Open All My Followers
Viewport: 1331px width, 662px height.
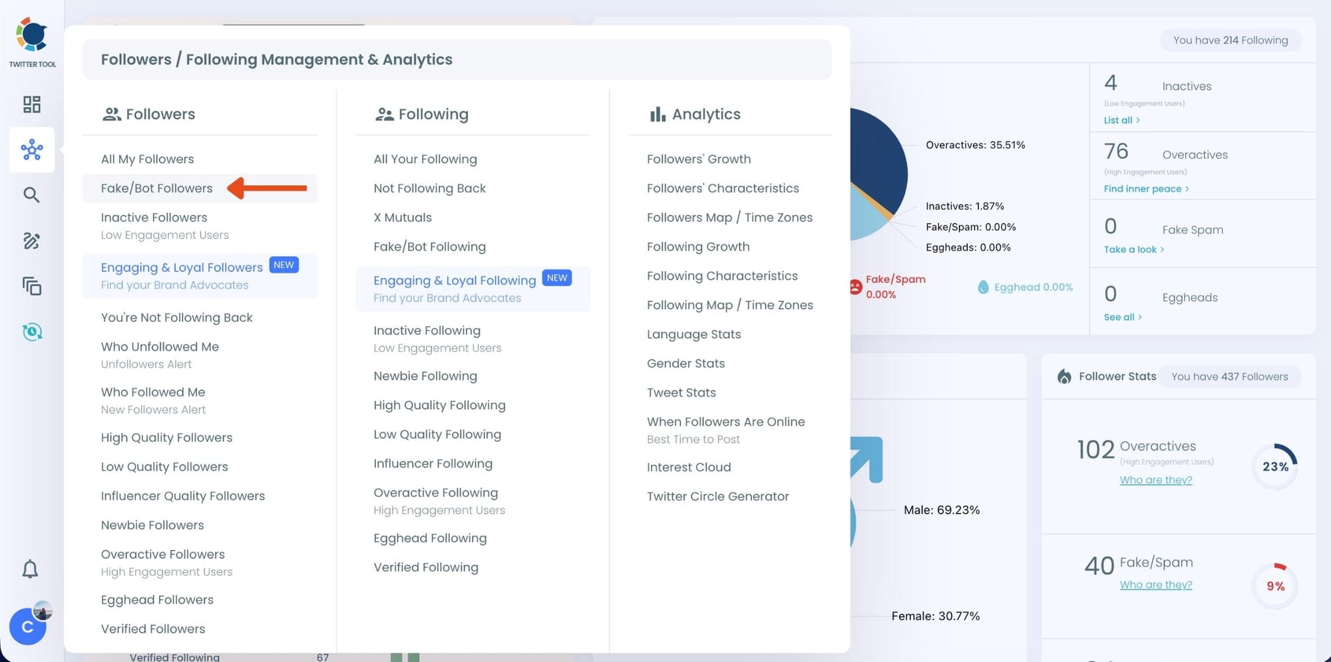(147, 159)
